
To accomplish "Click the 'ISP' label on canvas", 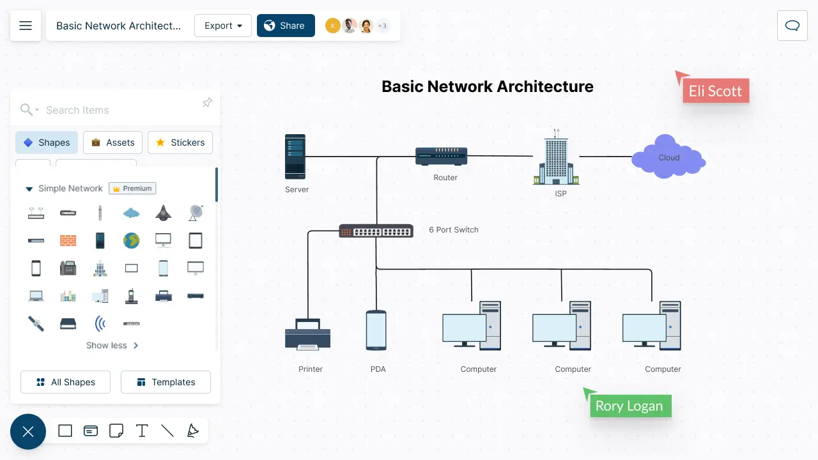I will click(560, 193).
